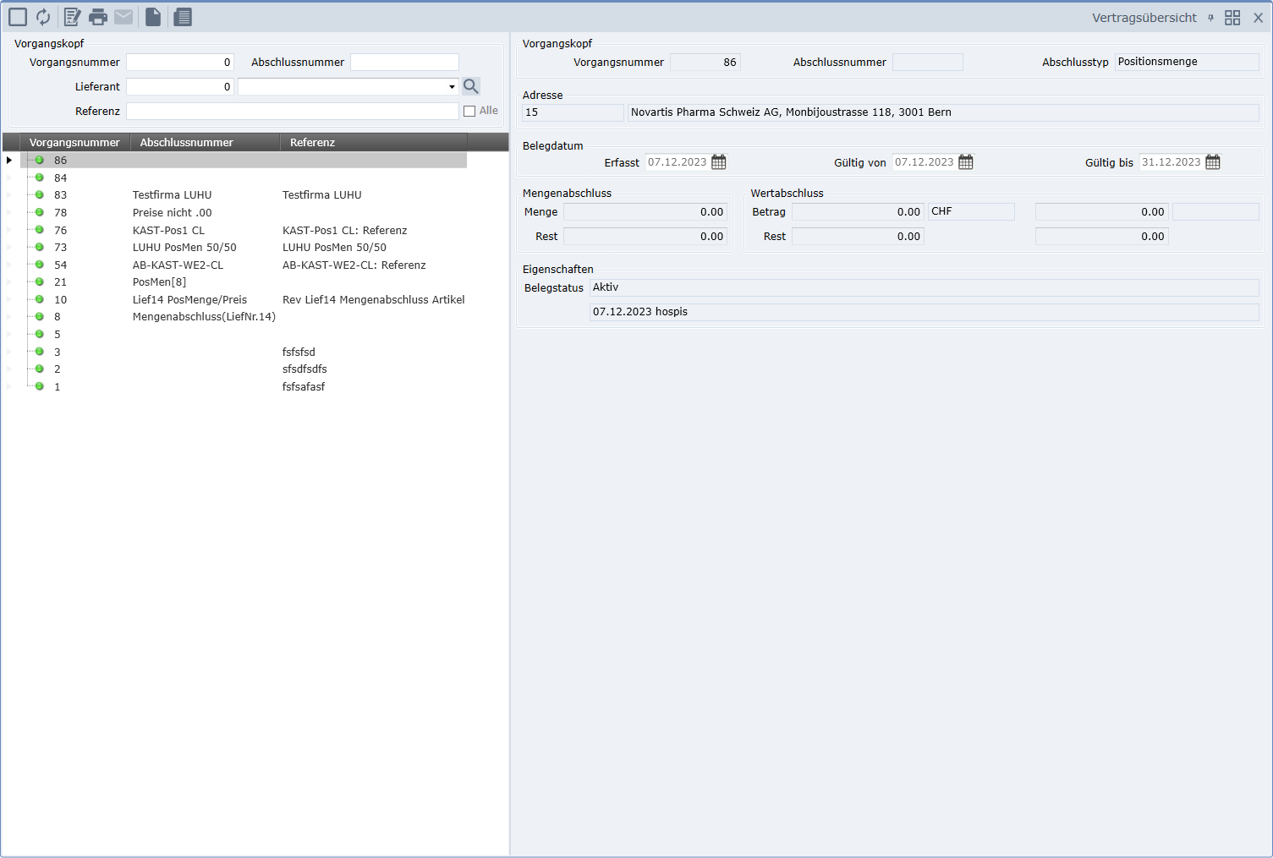
Task: Click the refresh arrows toolbar icon
Action: pyautogui.click(x=43, y=17)
